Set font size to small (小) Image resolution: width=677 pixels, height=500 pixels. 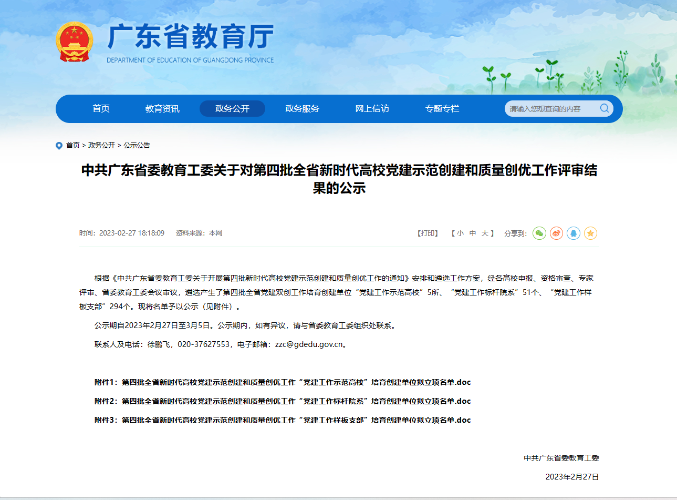point(460,233)
